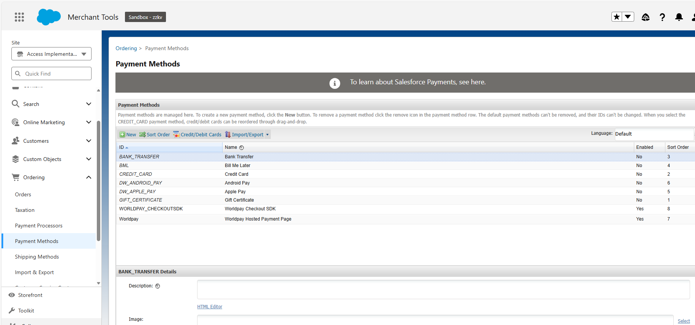Image resolution: width=695 pixels, height=325 pixels.
Task: Click the Credit/Debit Cards button label
Action: pyautogui.click(x=201, y=134)
